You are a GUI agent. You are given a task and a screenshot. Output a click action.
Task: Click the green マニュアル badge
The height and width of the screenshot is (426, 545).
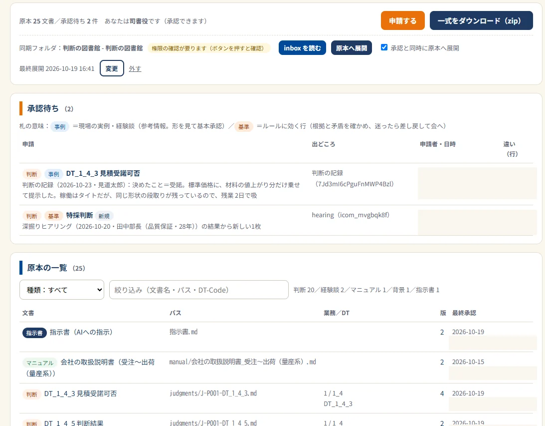40,363
